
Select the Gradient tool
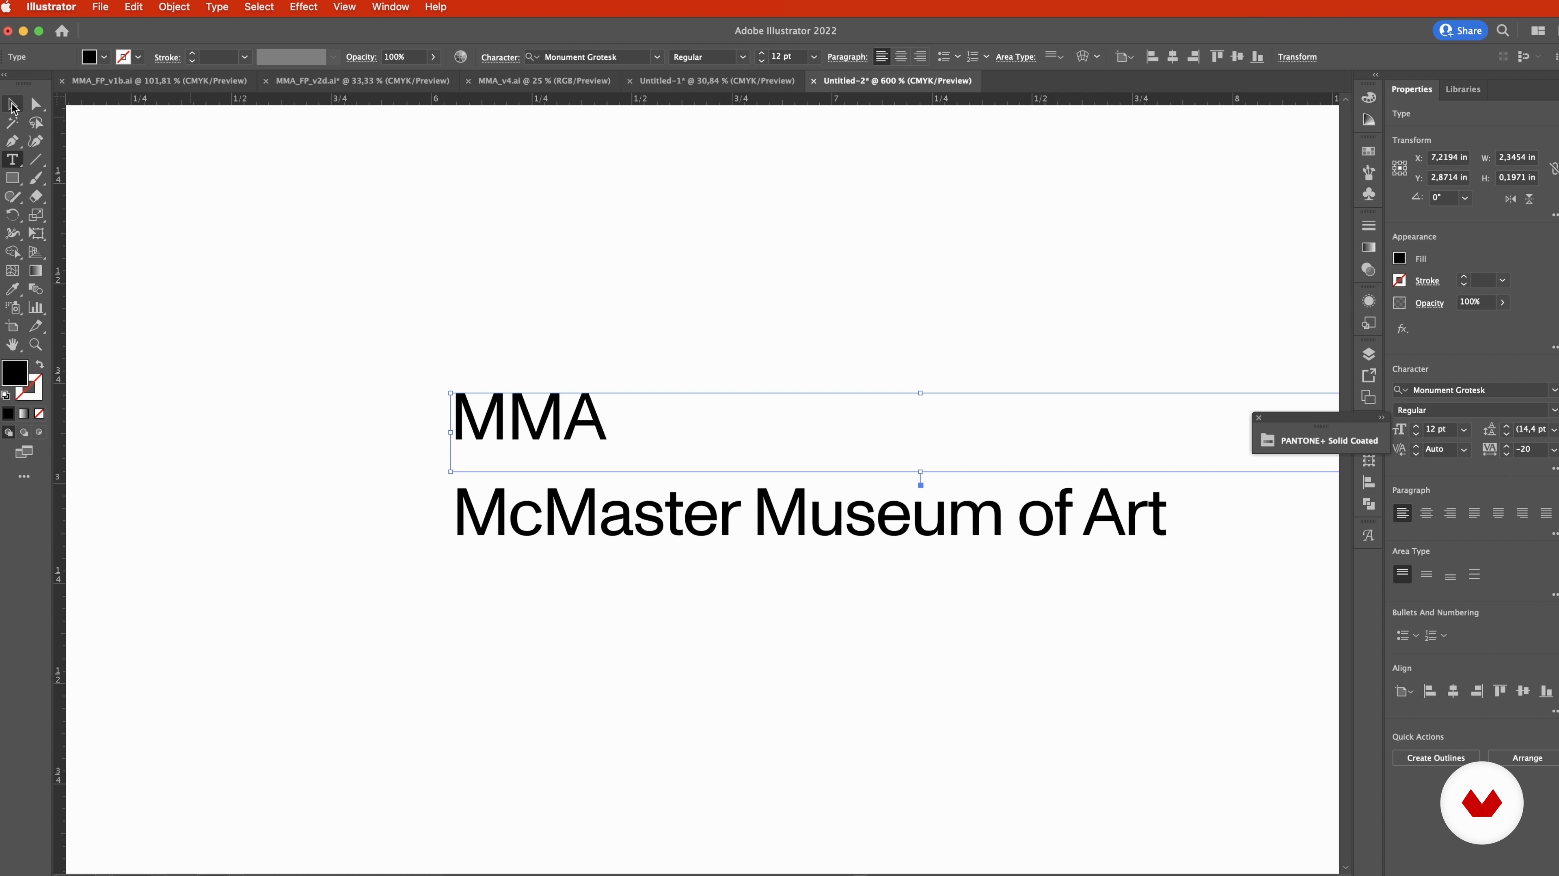tap(36, 271)
